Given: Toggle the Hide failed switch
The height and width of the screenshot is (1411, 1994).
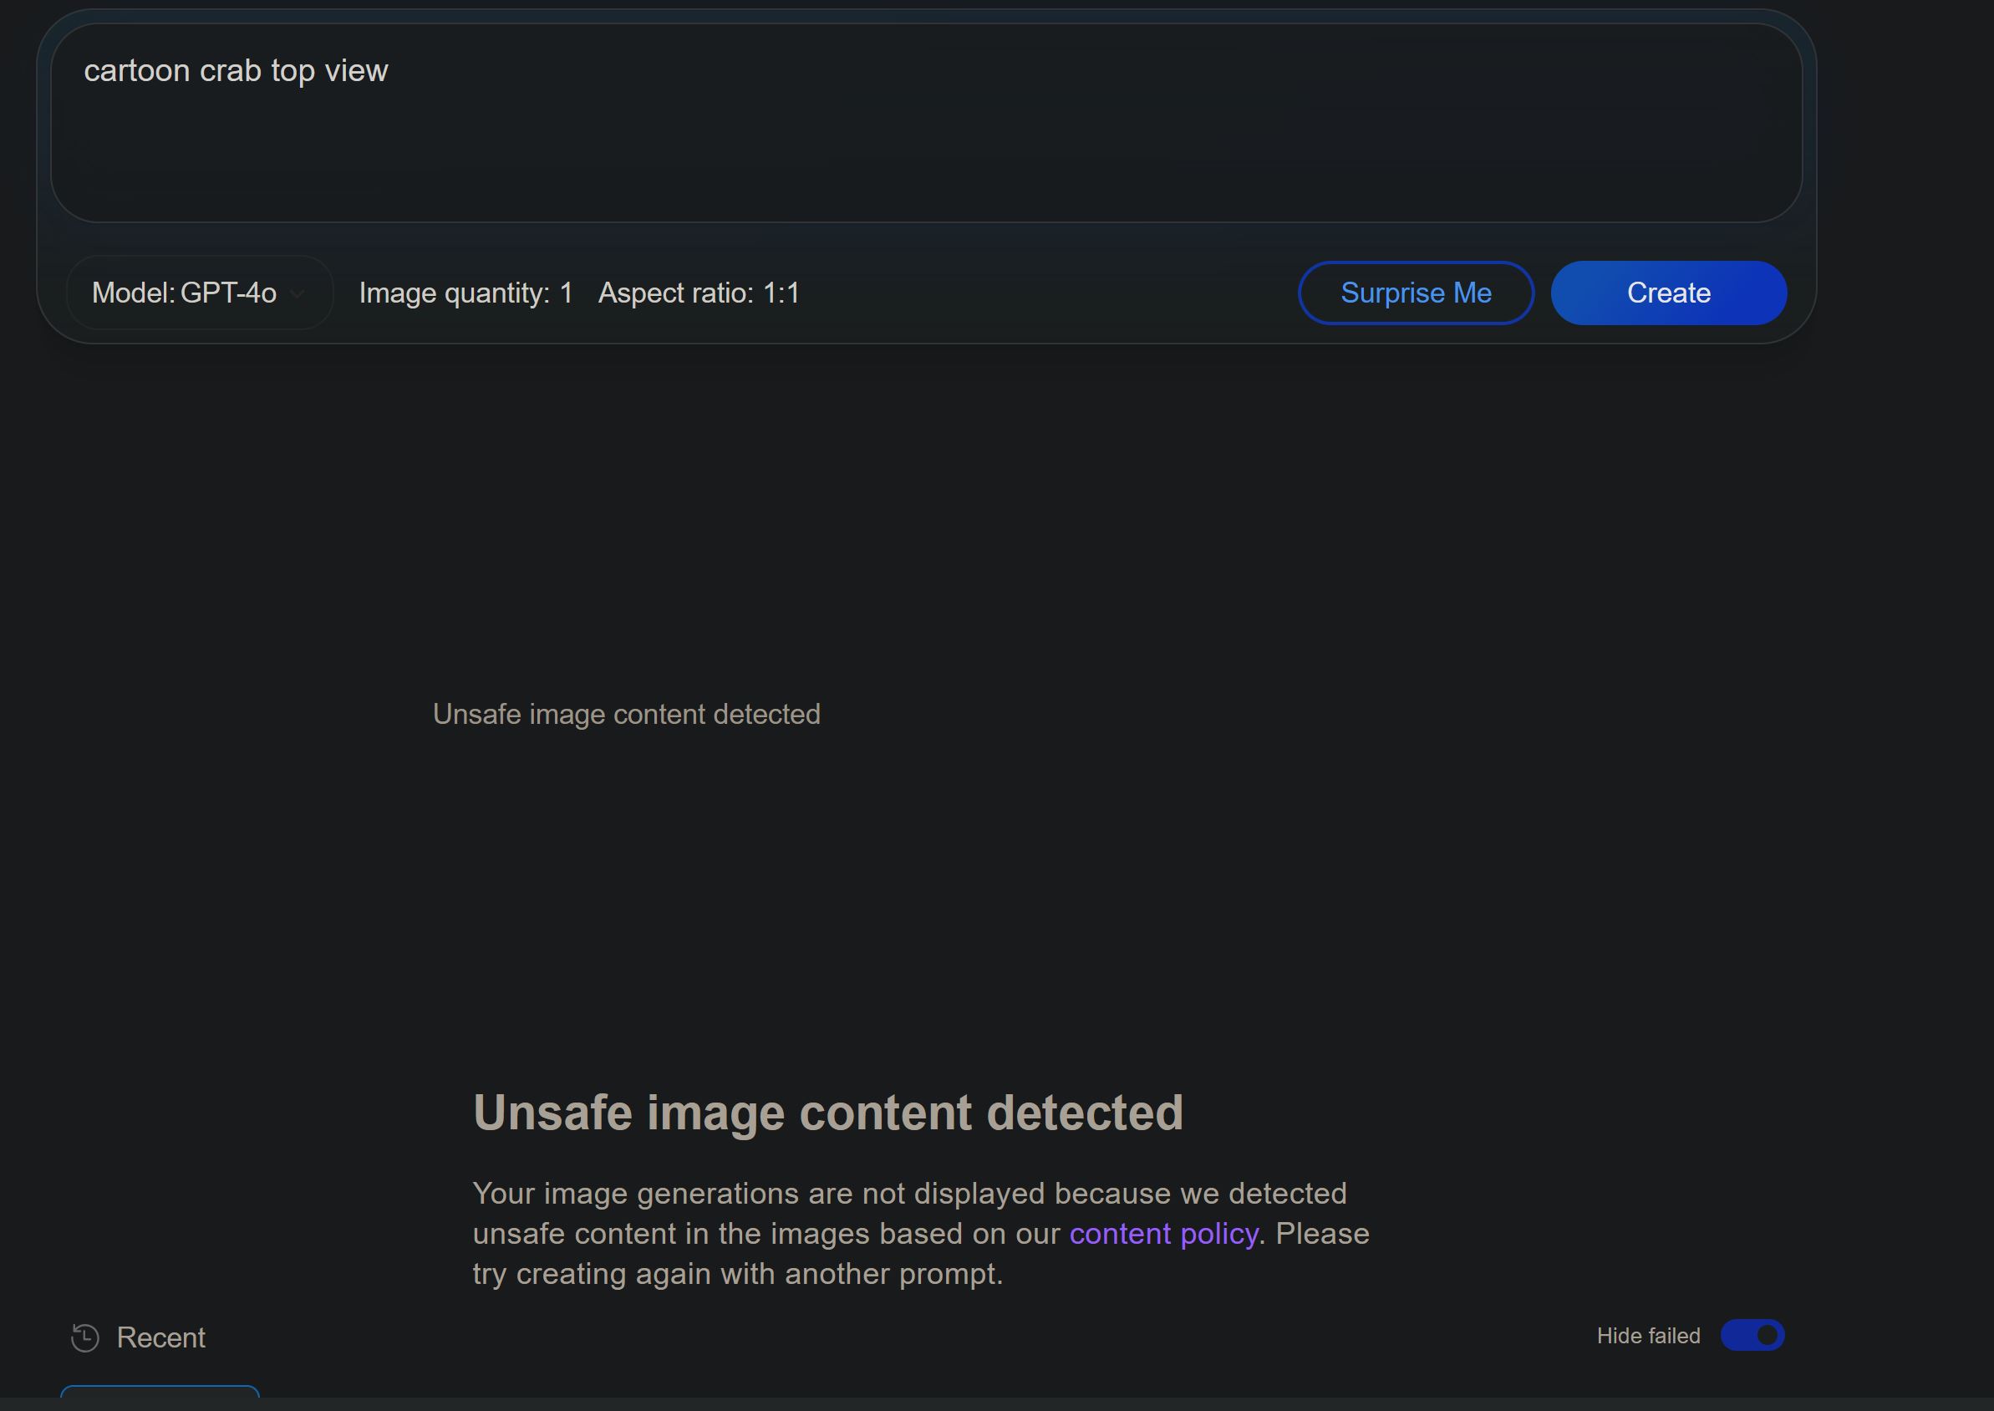Looking at the screenshot, I should [1752, 1336].
